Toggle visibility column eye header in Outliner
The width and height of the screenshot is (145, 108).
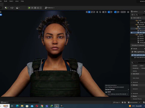(x=131, y=18)
